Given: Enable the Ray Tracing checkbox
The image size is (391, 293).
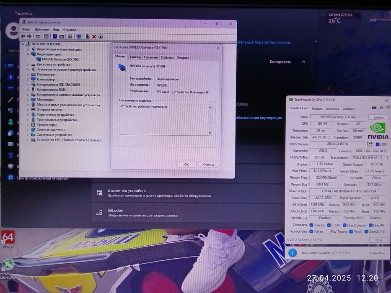Looking at the screenshot, I should [x=329, y=231].
